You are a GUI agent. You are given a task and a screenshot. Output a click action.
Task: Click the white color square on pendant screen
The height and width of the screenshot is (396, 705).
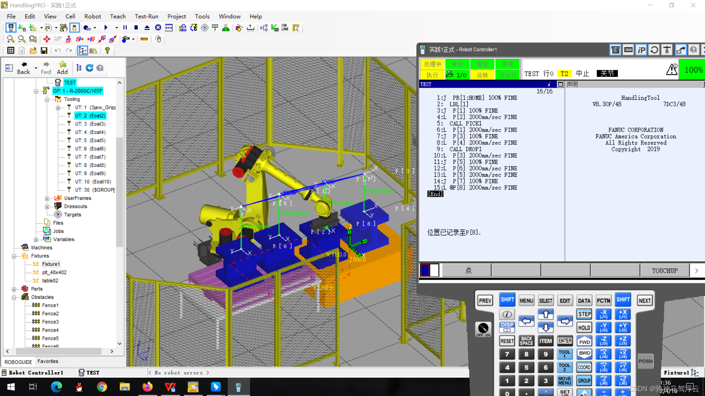click(x=434, y=270)
